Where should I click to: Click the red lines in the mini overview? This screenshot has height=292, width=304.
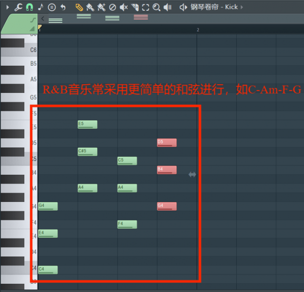(141, 18)
